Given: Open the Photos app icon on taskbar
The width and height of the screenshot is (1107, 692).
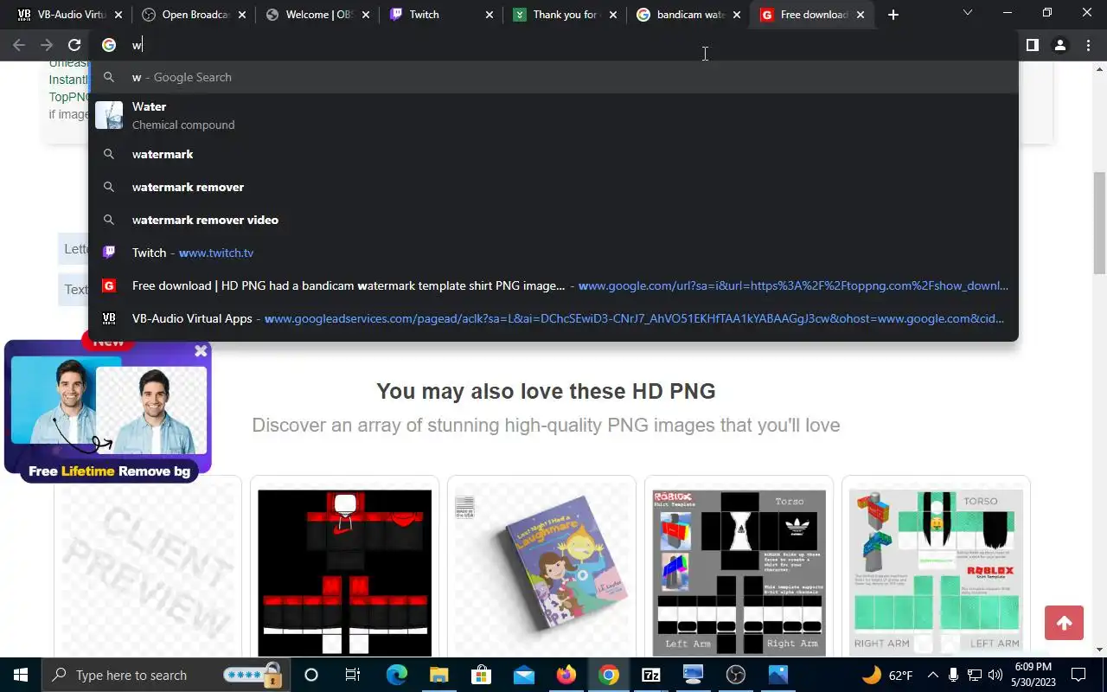Looking at the screenshot, I should pos(778,675).
